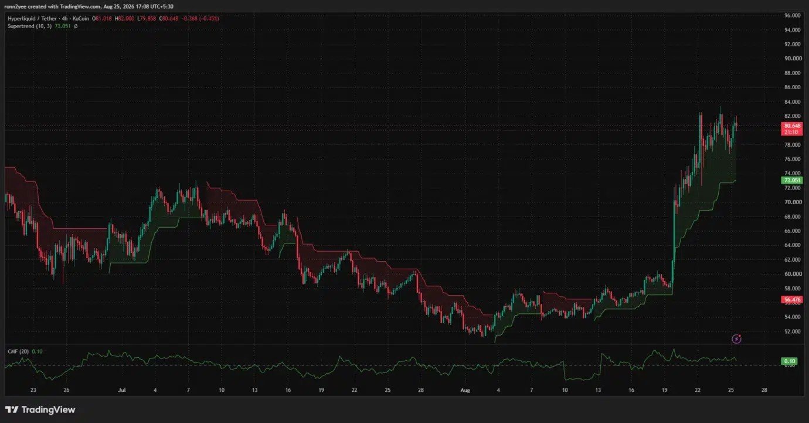Click the 52.000 level on price scale

point(792,331)
